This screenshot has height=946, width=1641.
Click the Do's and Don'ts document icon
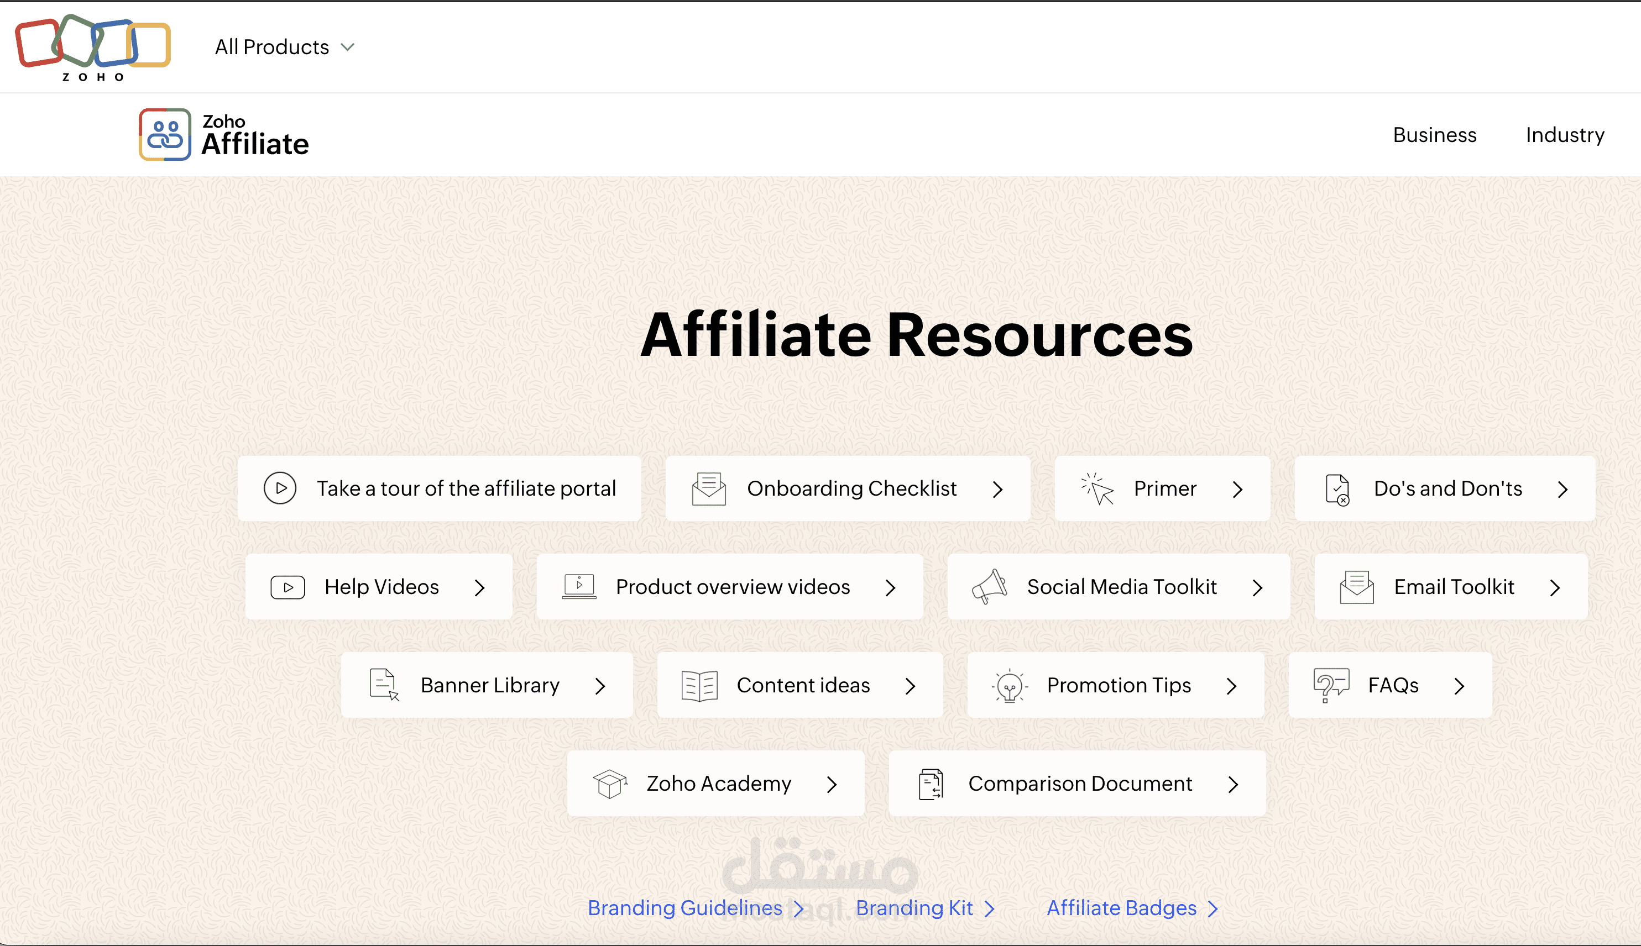click(1337, 489)
